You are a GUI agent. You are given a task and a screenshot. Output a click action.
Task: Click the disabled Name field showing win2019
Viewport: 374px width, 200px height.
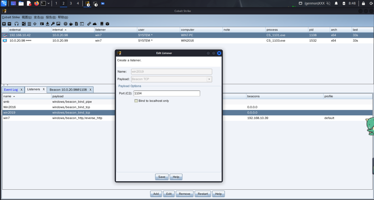[x=171, y=72]
